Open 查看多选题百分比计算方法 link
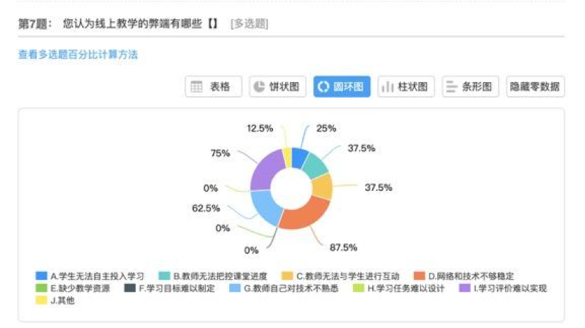Viewport: 585px width, 328px height. tap(78, 54)
